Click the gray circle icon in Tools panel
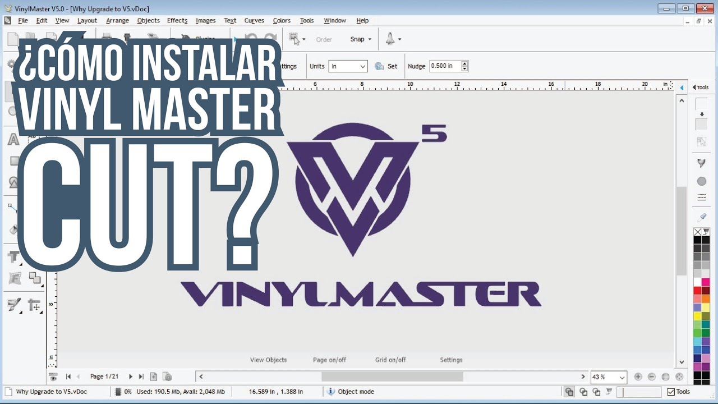The height and width of the screenshot is (404, 718). [702, 181]
